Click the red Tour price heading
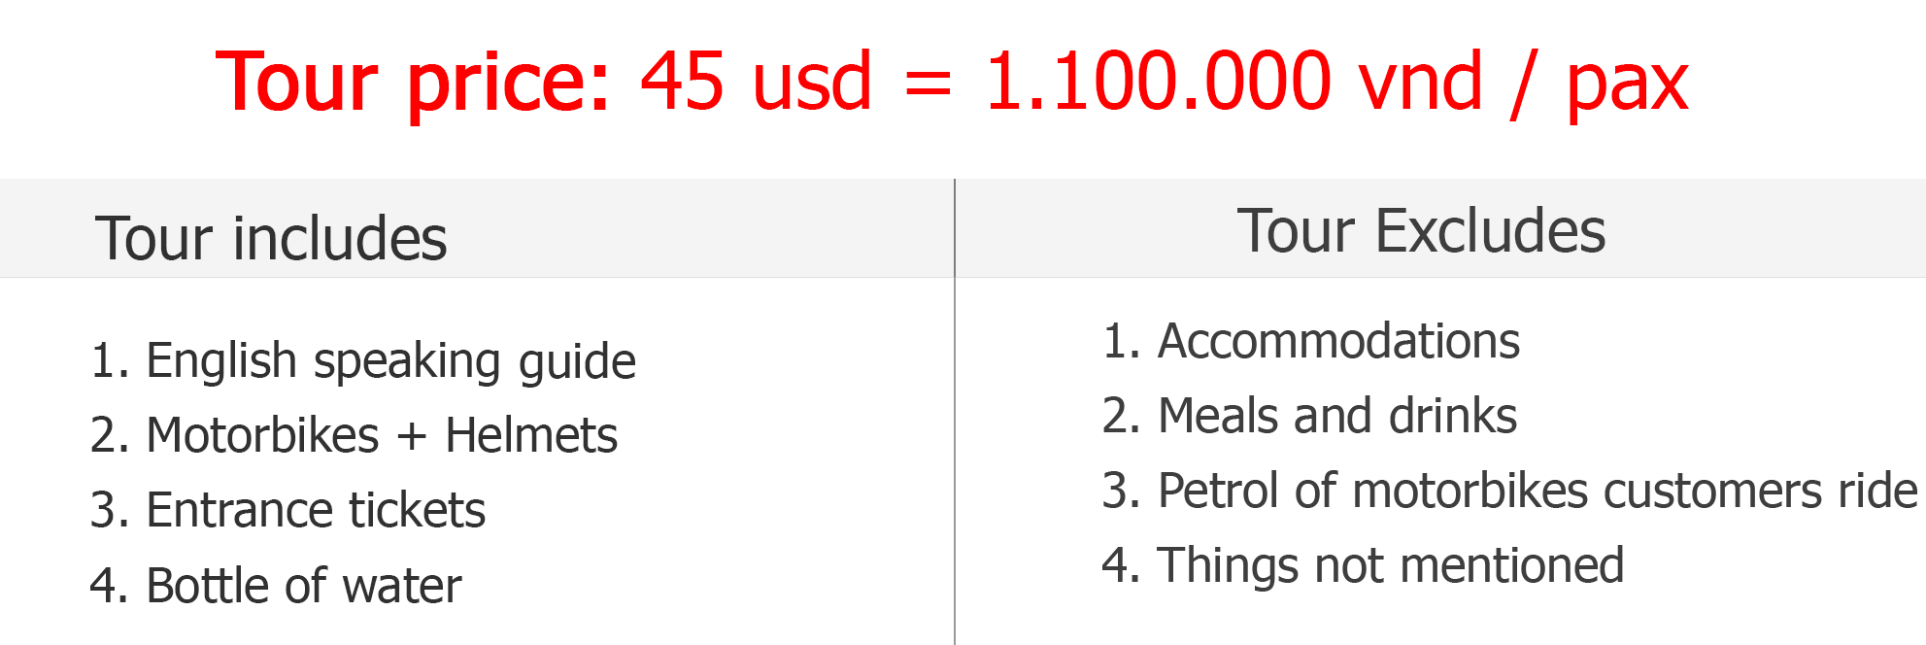 (952, 84)
